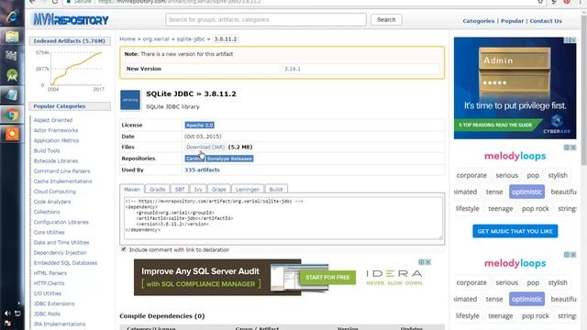
Task: Open org.xerial breadcrumb link
Action: pos(156,38)
